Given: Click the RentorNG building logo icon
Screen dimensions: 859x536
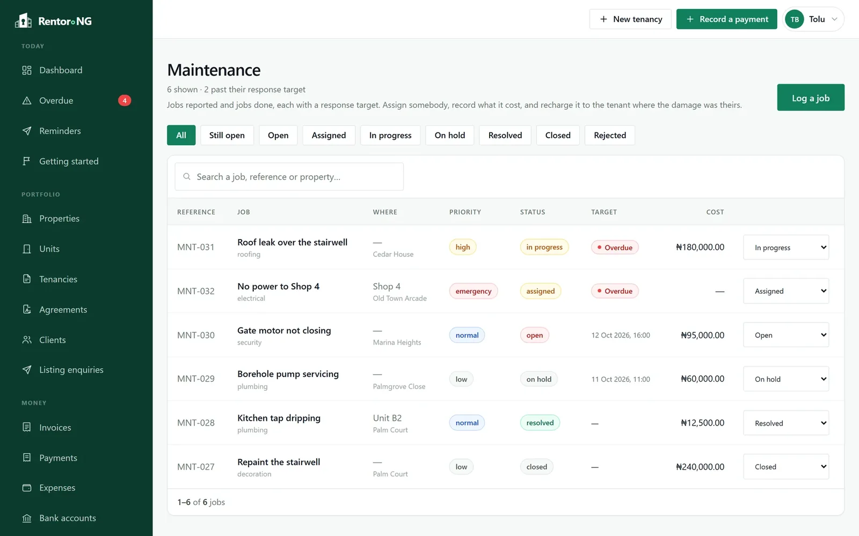Looking at the screenshot, I should coord(23,20).
